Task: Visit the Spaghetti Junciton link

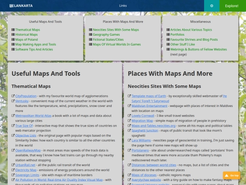Action: 145,131
